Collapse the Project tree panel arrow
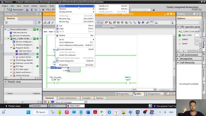 pos(40,14)
